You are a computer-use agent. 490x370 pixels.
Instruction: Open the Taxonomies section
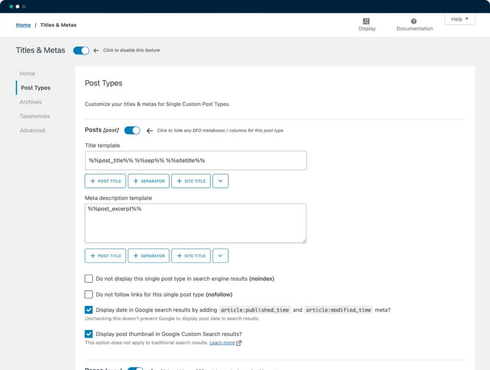[x=35, y=116]
